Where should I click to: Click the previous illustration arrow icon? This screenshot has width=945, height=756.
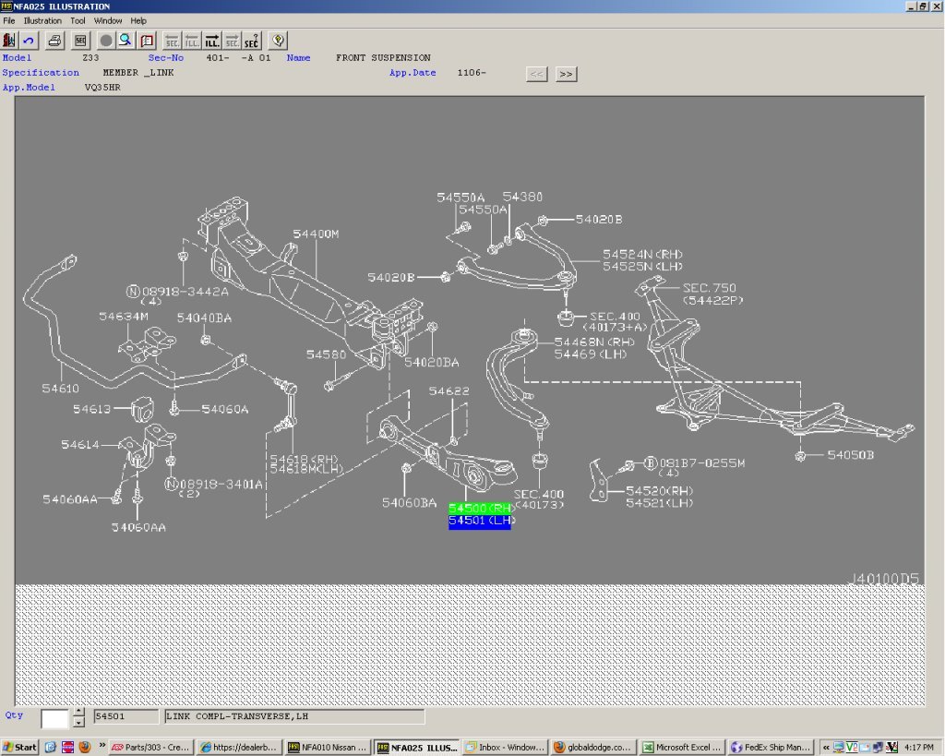click(x=192, y=41)
